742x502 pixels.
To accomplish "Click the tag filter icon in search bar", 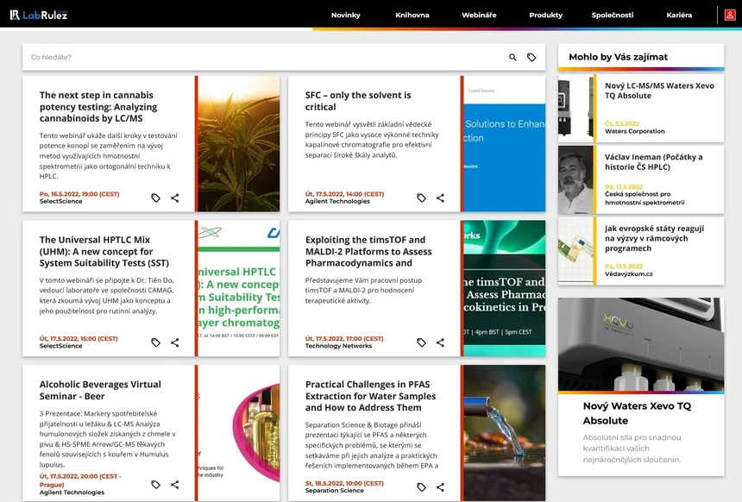I will pyautogui.click(x=531, y=57).
